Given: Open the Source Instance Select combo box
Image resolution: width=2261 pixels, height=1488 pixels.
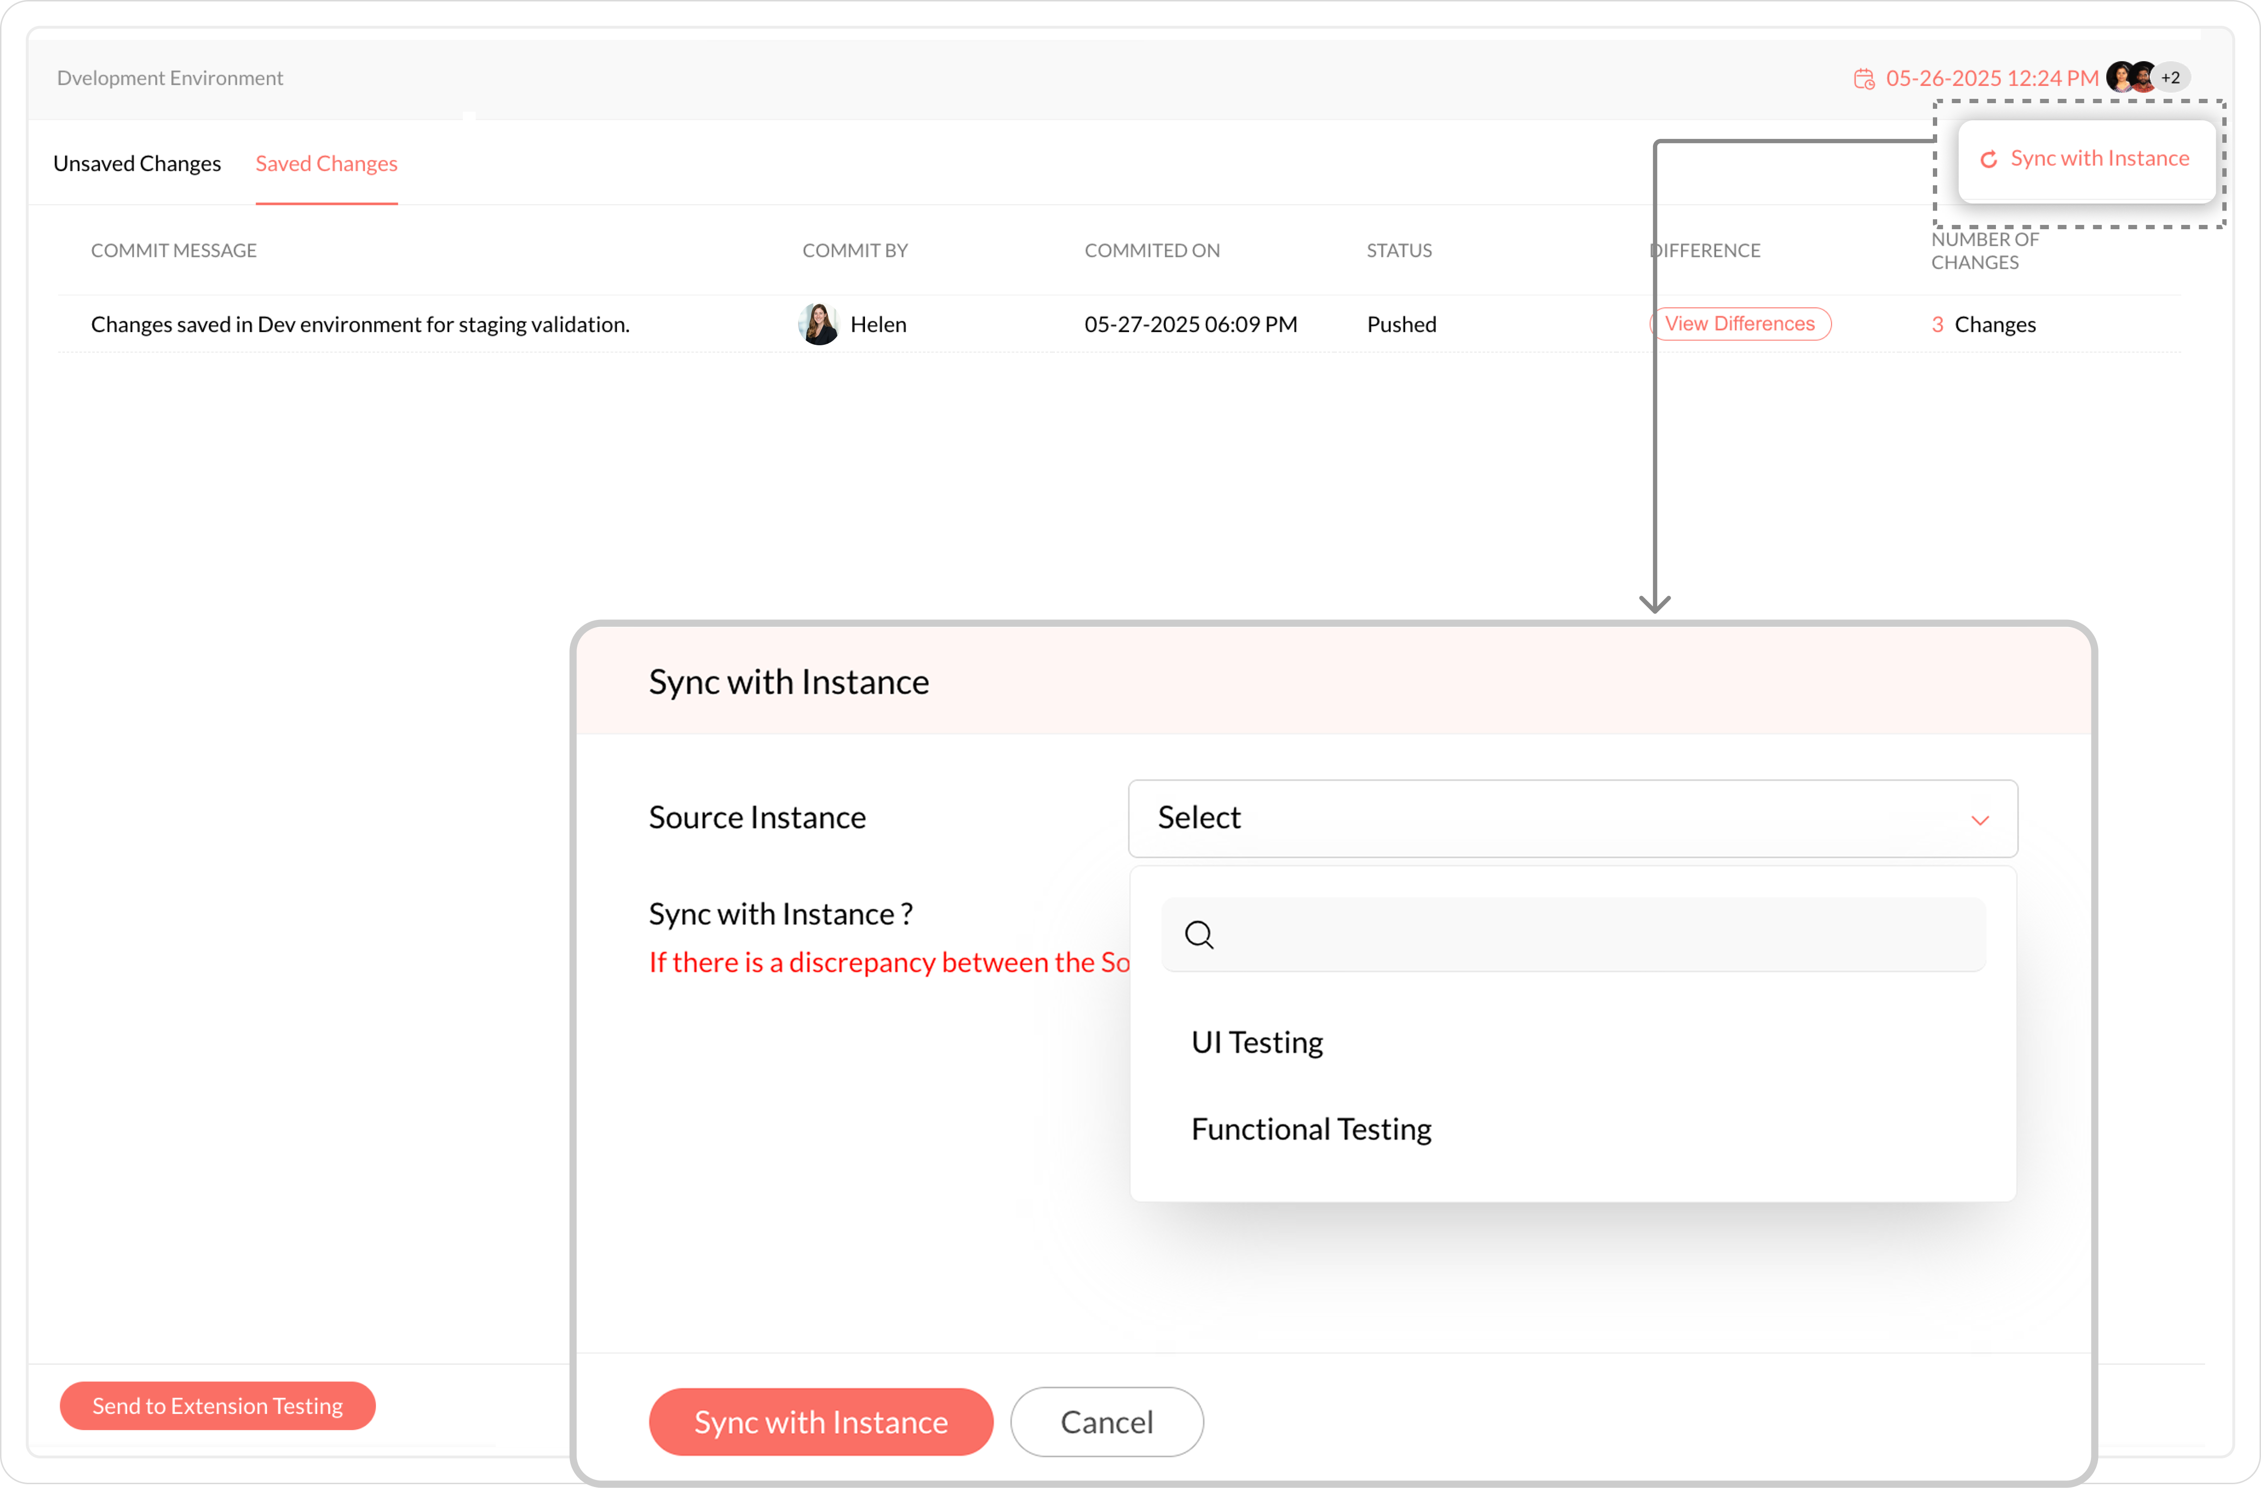Looking at the screenshot, I should (x=1558, y=818).
